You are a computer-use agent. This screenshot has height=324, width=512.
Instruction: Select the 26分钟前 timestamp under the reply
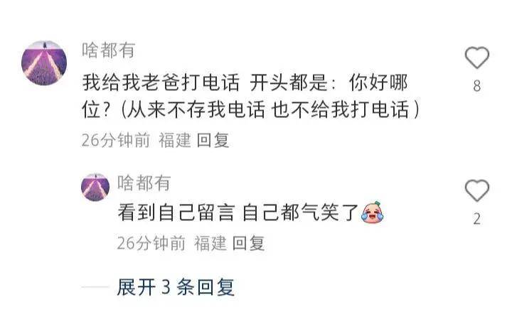[151, 243]
